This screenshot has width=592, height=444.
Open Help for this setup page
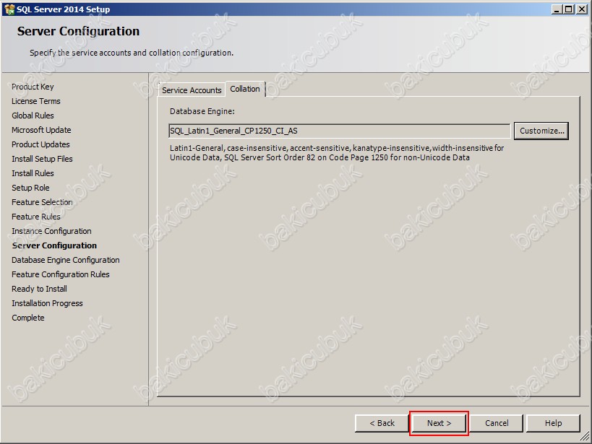tap(553, 423)
